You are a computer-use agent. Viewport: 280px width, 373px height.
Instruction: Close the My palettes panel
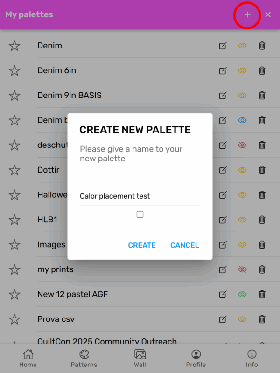[x=268, y=14]
